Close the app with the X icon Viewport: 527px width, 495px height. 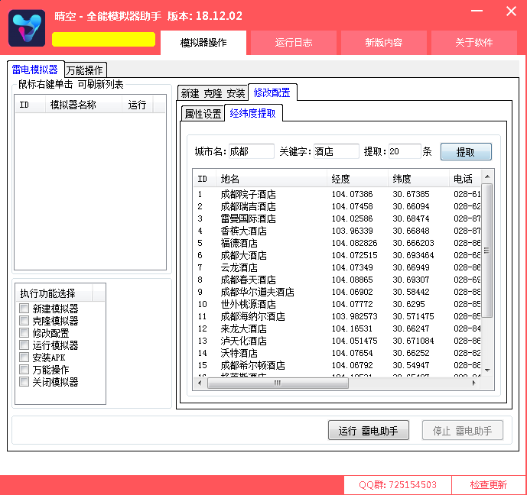[511, 11]
